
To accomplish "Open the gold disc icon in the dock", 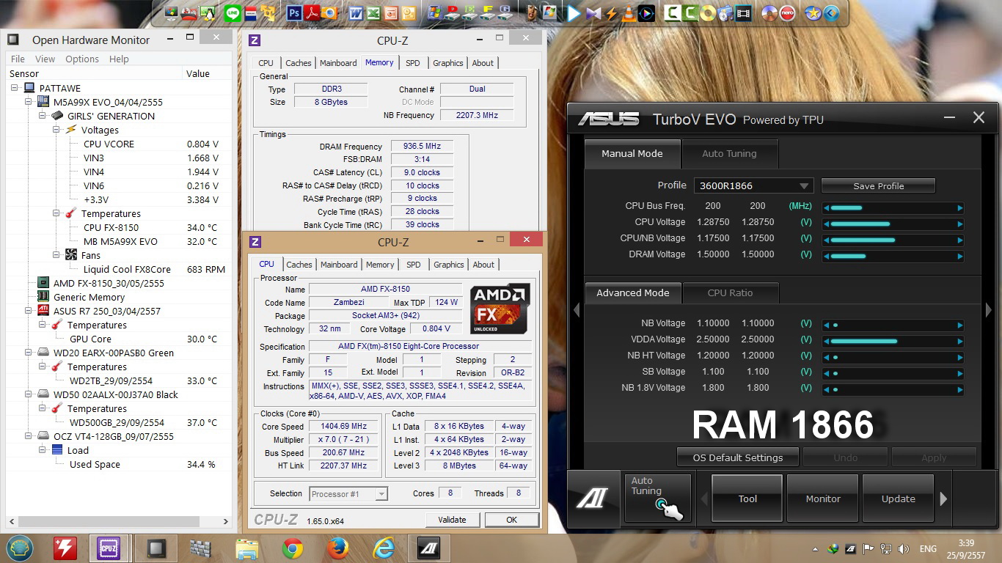I will [708, 13].
